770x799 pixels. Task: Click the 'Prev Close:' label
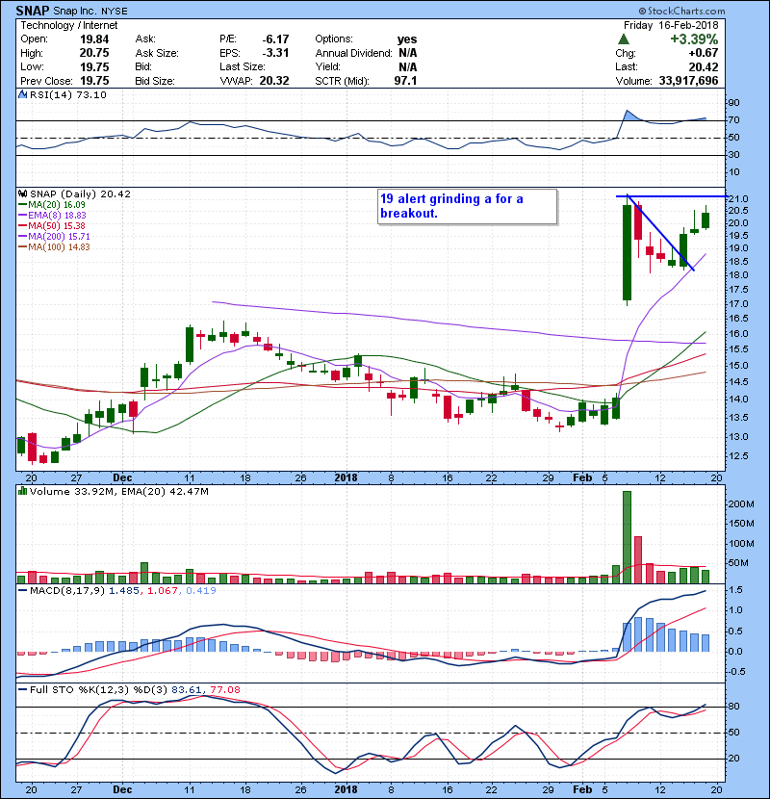(x=46, y=81)
